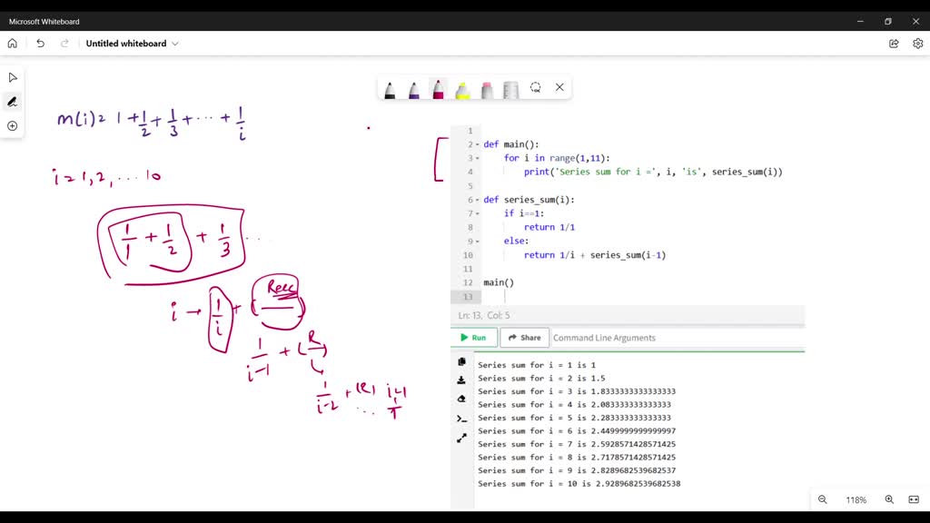The height and width of the screenshot is (523, 930).
Task: Expand the output panel to fullscreen
Action: [x=461, y=439]
